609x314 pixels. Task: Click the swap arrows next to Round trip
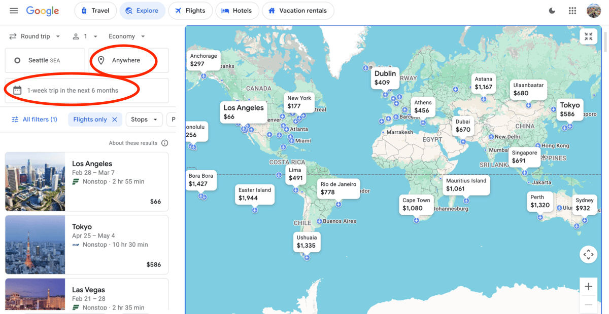coord(12,36)
